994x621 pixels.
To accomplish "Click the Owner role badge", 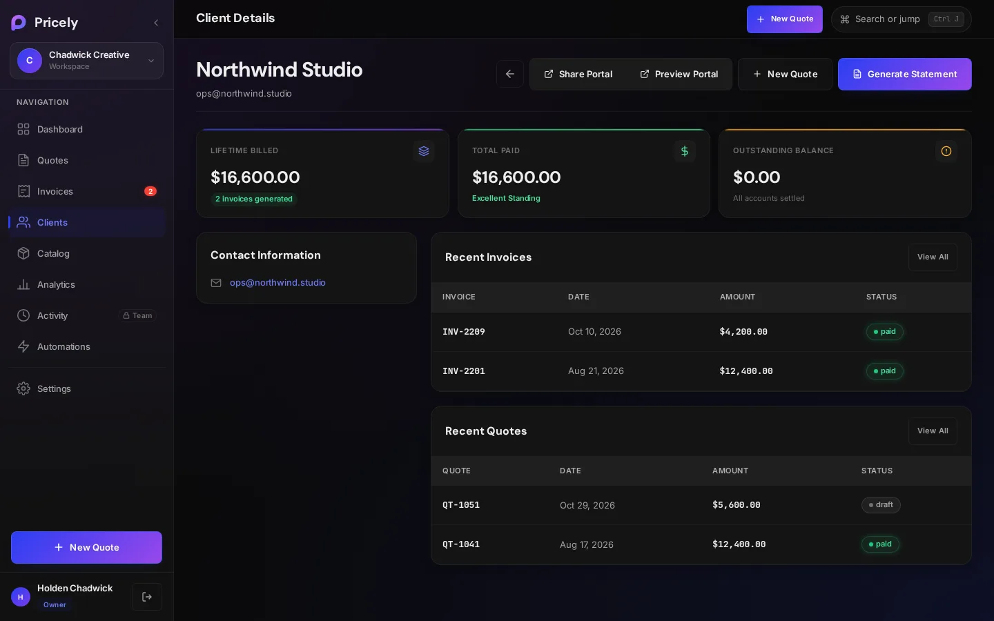I will [x=55, y=605].
